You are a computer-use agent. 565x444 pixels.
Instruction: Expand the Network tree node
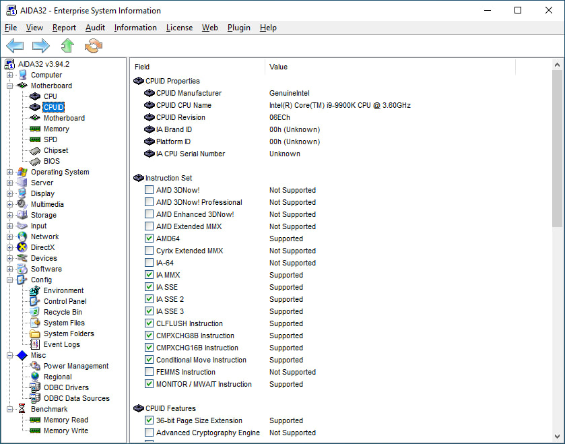tap(9, 236)
